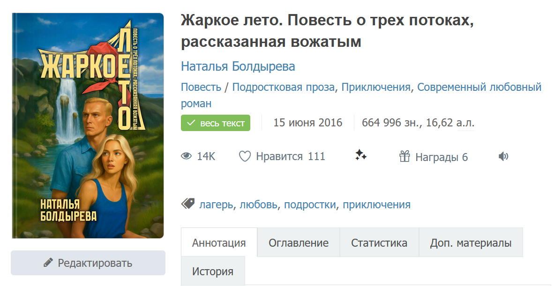Open the Подростковая проза genre link
The height and width of the screenshot is (286, 554).
[284, 87]
